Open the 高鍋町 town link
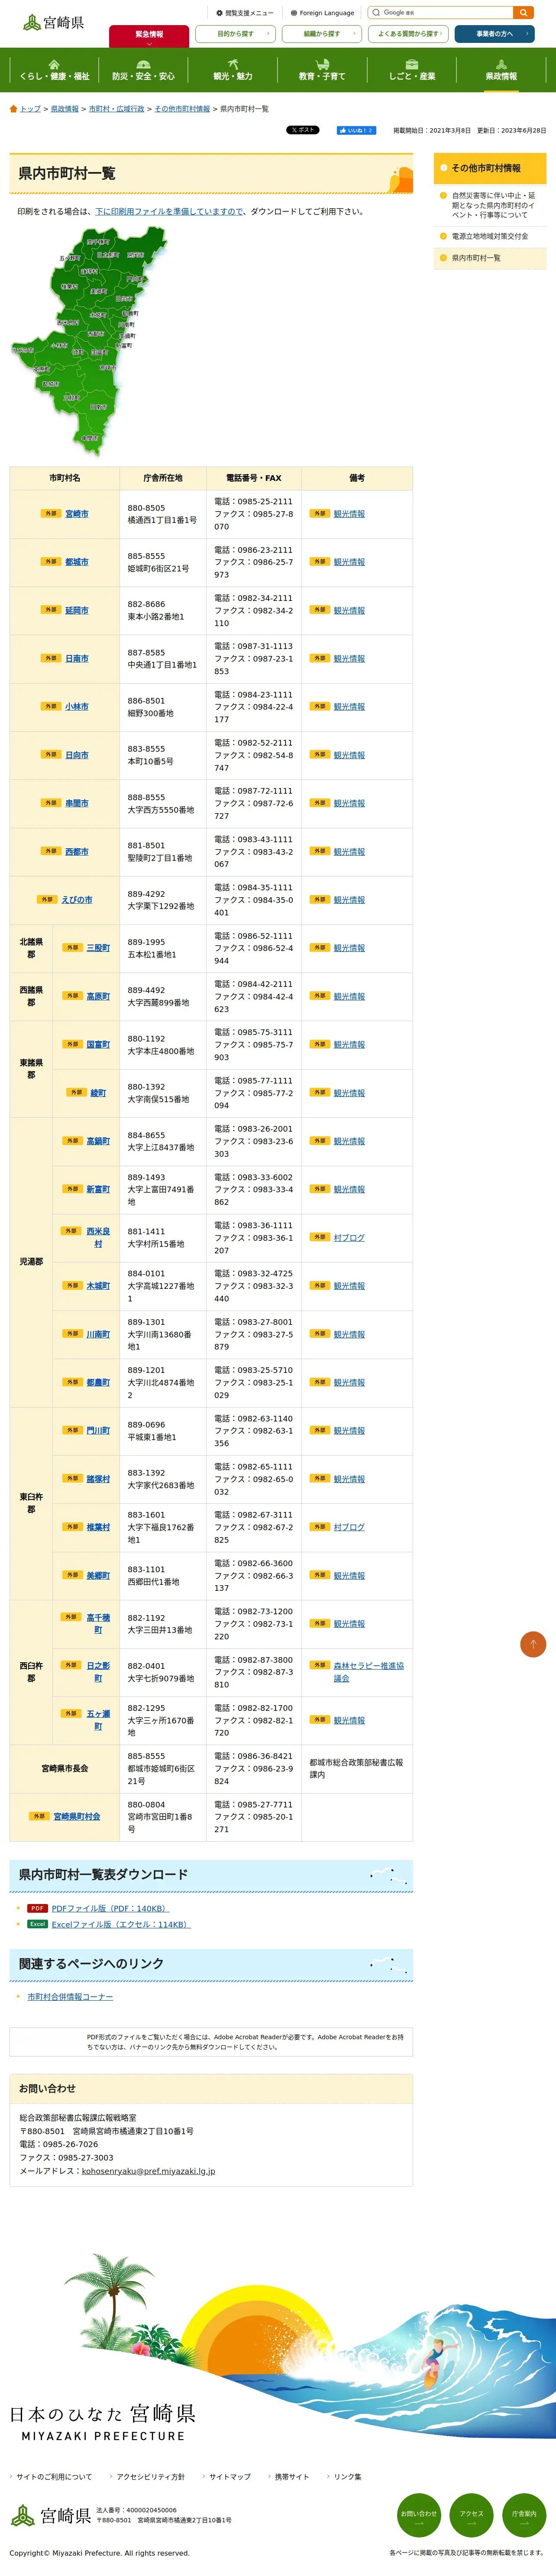The height and width of the screenshot is (2576, 556). pos(98,1141)
